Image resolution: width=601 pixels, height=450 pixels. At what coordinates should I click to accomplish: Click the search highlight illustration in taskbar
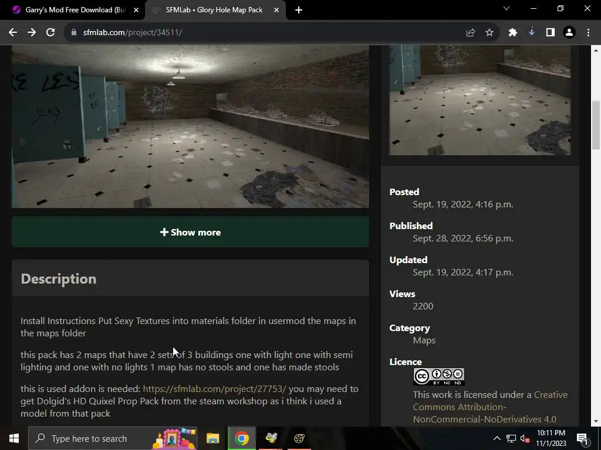(x=174, y=438)
